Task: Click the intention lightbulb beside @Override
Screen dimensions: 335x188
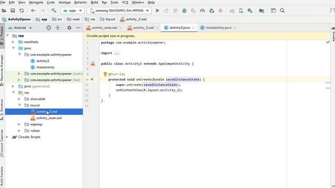Action: pyautogui.click(x=105, y=74)
